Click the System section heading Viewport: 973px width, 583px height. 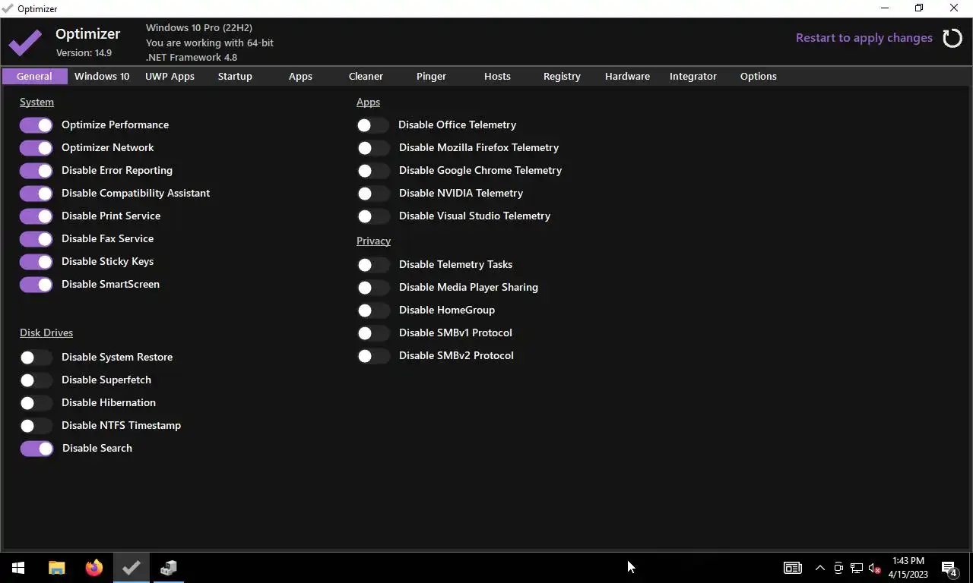(x=36, y=102)
